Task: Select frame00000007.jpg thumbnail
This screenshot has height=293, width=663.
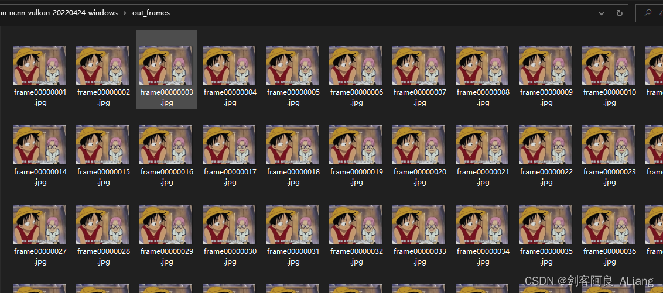Action: [x=419, y=66]
